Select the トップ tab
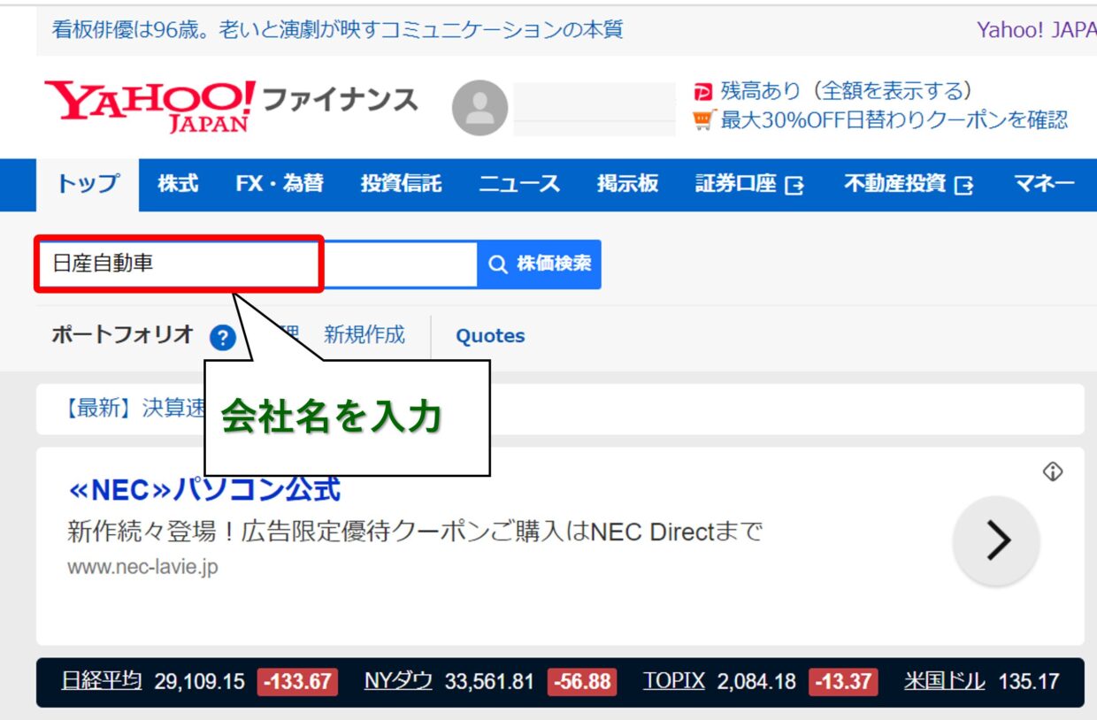The image size is (1097, 720). tap(88, 184)
